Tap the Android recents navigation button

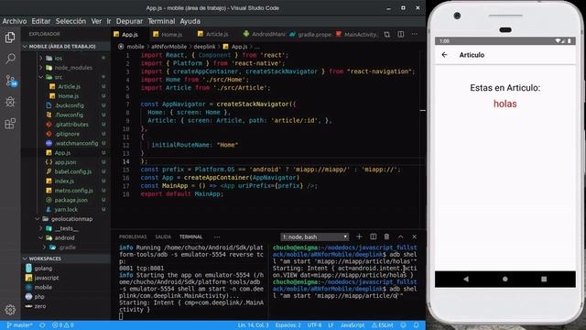544,279
